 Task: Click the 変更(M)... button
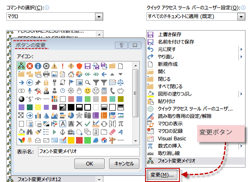pyautogui.click(x=162, y=175)
